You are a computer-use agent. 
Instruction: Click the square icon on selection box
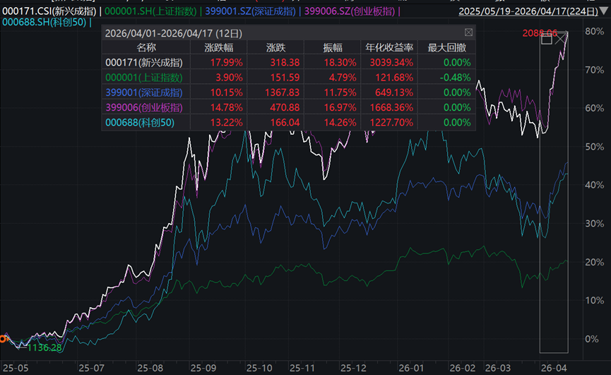coord(546,40)
